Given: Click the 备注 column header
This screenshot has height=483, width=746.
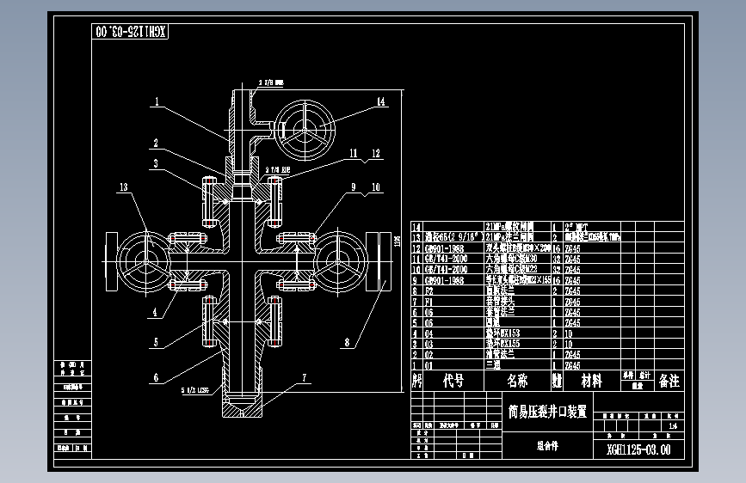Looking at the screenshot, I should (x=669, y=381).
